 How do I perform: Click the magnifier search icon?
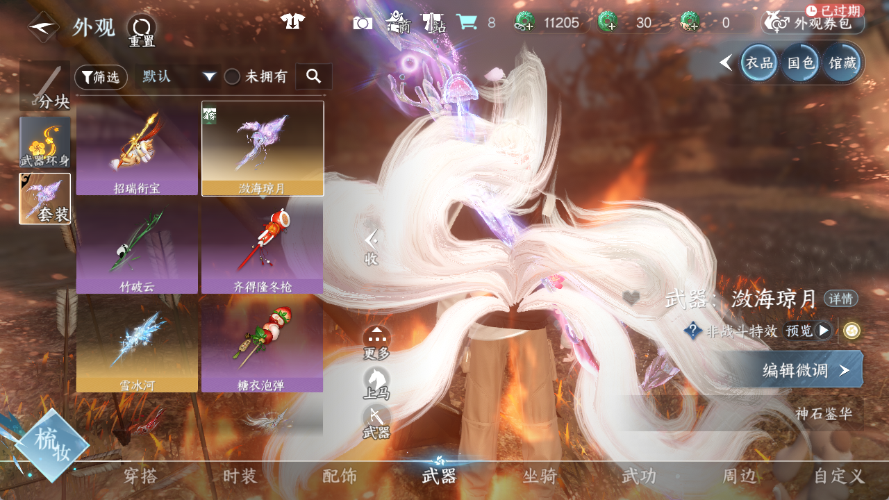point(313,76)
